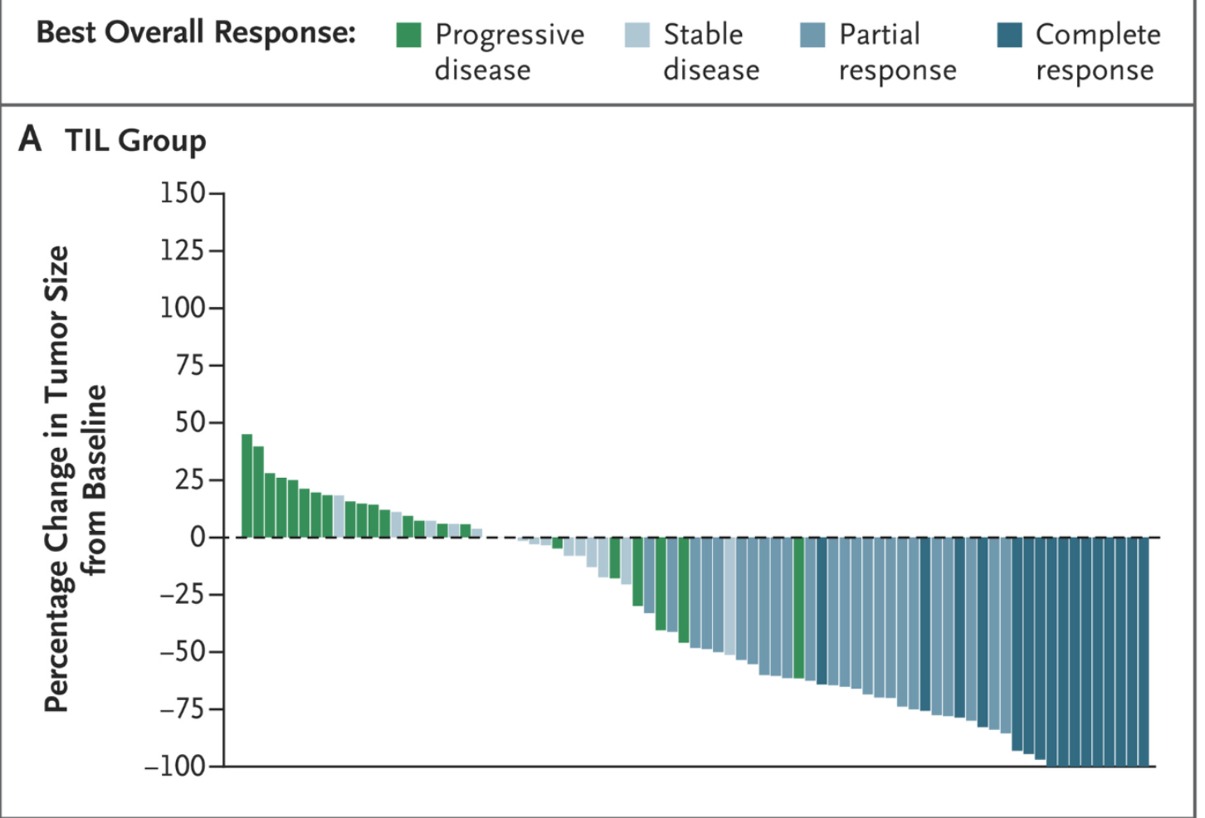Click the panel letter "A"
The image size is (1205, 818).
[x=30, y=139]
